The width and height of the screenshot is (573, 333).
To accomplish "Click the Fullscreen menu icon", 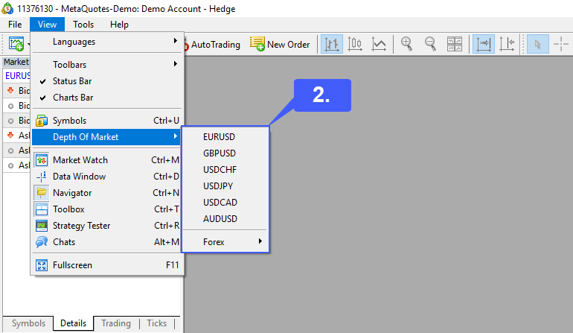I will 42,265.
